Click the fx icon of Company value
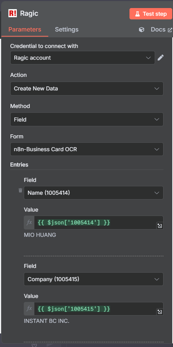173x347 pixels. pyautogui.click(x=29, y=309)
